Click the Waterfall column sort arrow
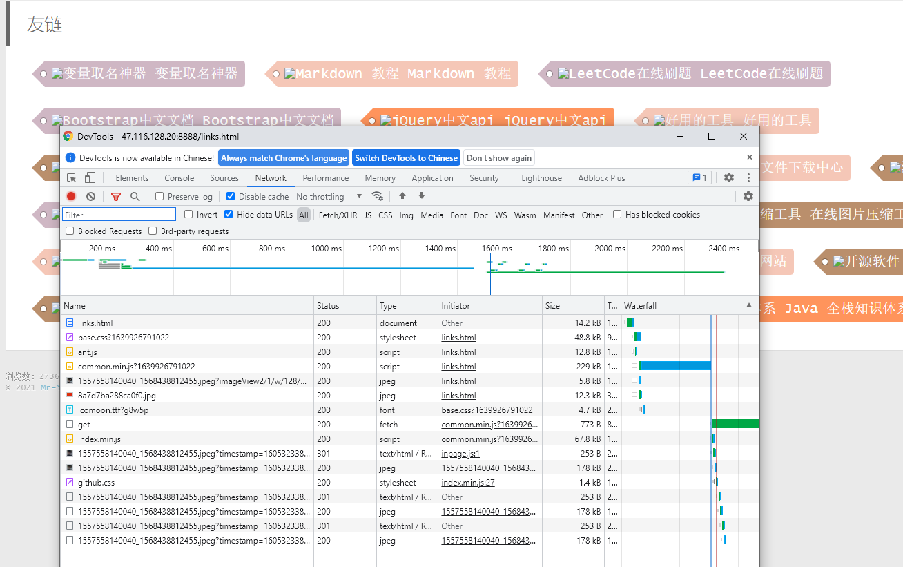This screenshot has width=903, height=567. click(x=749, y=305)
